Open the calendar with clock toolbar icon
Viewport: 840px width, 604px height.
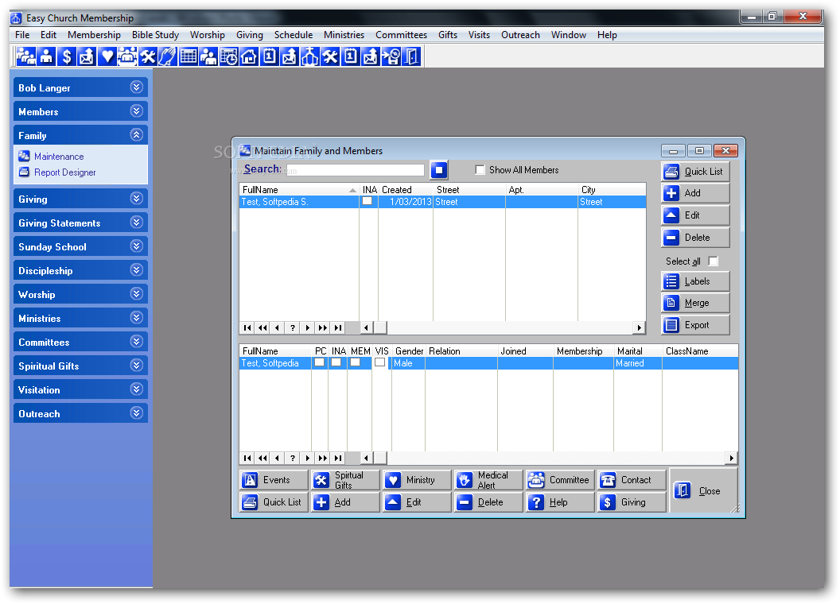point(229,56)
